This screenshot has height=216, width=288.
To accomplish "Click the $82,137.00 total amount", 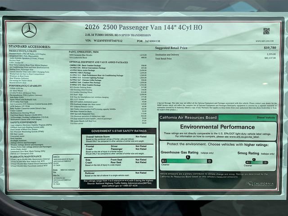I will (270, 58).
